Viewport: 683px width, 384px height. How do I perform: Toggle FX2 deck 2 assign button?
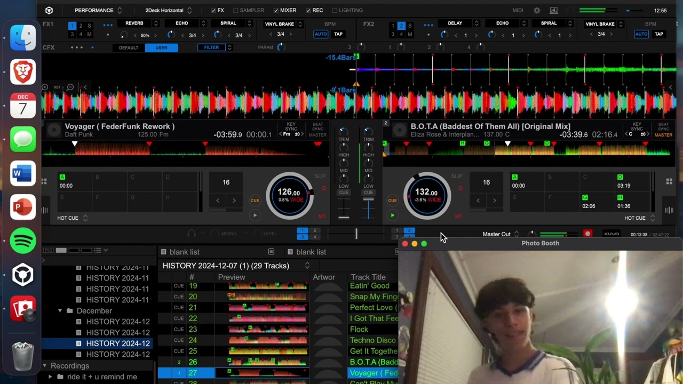(x=401, y=26)
